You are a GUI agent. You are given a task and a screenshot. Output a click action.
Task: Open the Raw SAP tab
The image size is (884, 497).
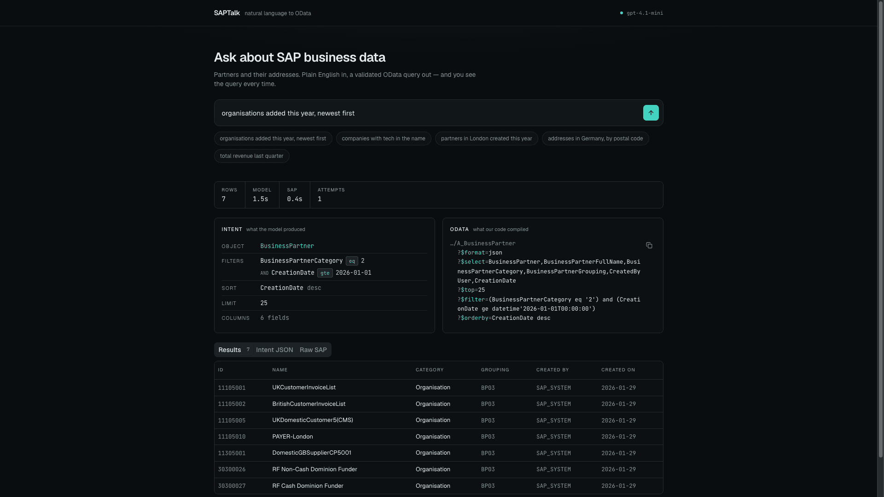coord(313,350)
